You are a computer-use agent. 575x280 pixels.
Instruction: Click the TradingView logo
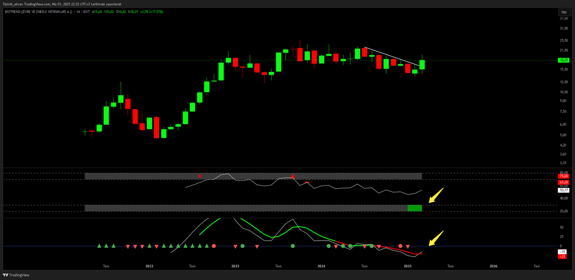click(x=16, y=275)
